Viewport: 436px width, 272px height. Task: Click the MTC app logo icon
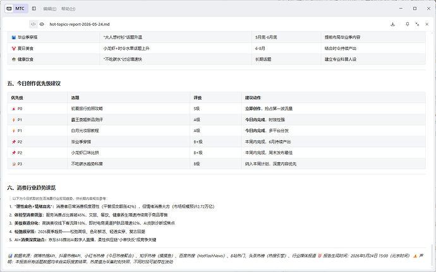click(x=9, y=9)
